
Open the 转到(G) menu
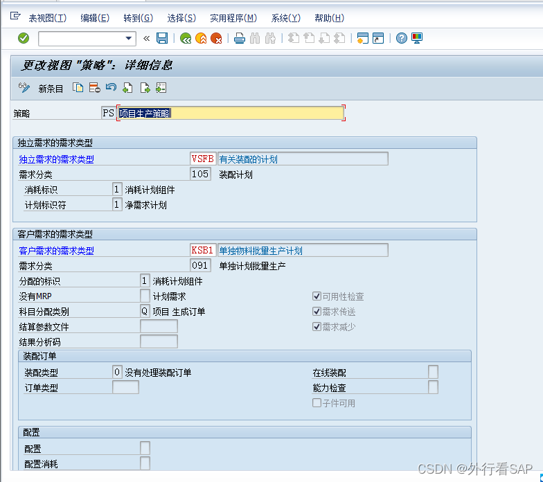tap(139, 18)
